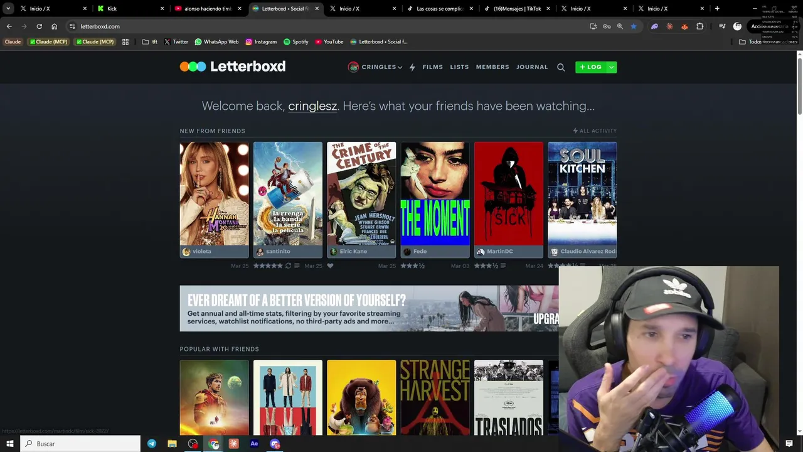Open the Spotify bookmark
The image size is (803, 452).
(295, 42)
